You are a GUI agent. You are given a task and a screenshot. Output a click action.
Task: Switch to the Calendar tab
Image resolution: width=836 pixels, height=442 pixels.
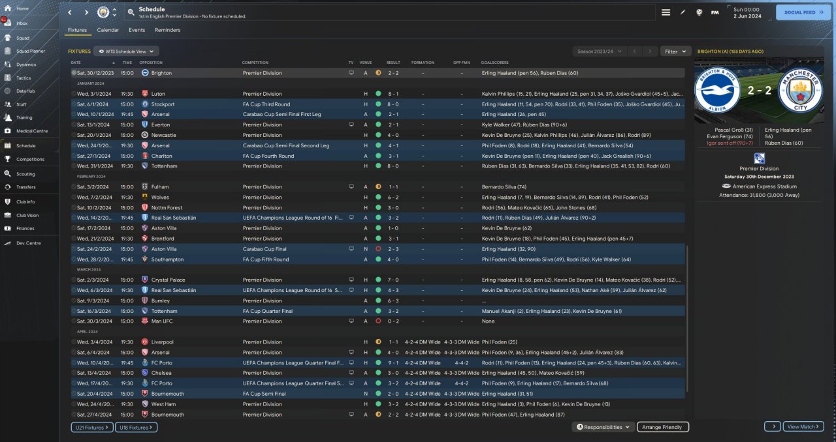pyautogui.click(x=108, y=30)
